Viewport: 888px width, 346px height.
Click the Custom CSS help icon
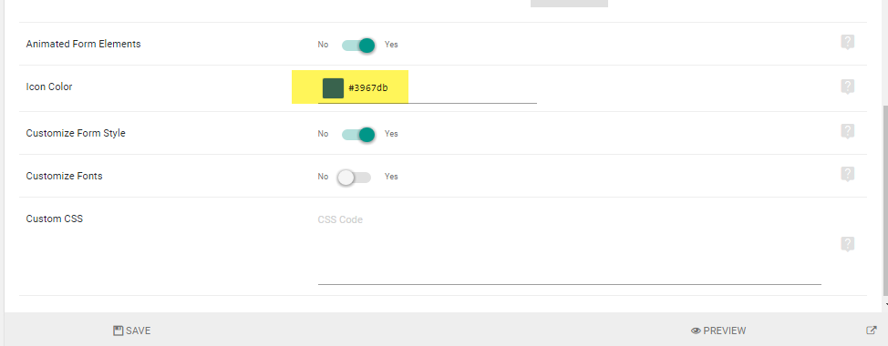[847, 244]
